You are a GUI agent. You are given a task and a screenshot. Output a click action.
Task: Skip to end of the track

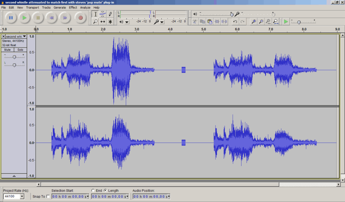[x=65, y=18]
